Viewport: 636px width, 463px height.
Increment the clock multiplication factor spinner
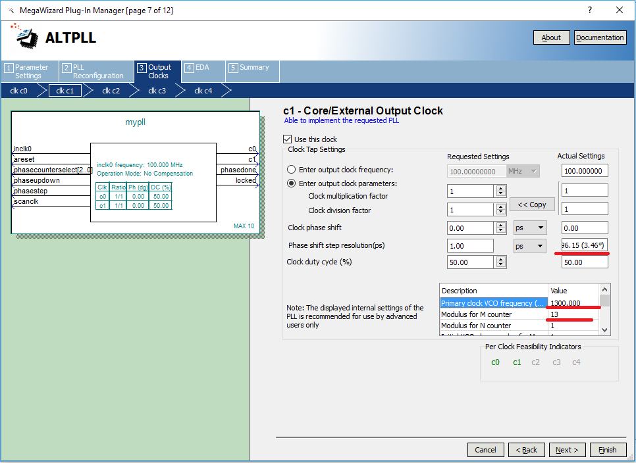[501, 188]
